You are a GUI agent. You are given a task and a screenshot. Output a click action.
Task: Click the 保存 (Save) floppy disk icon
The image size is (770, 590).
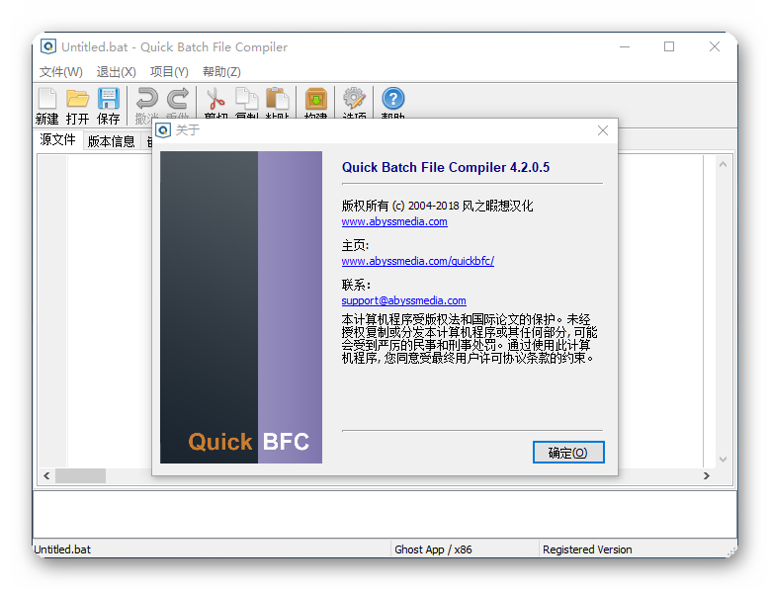pyautogui.click(x=108, y=100)
